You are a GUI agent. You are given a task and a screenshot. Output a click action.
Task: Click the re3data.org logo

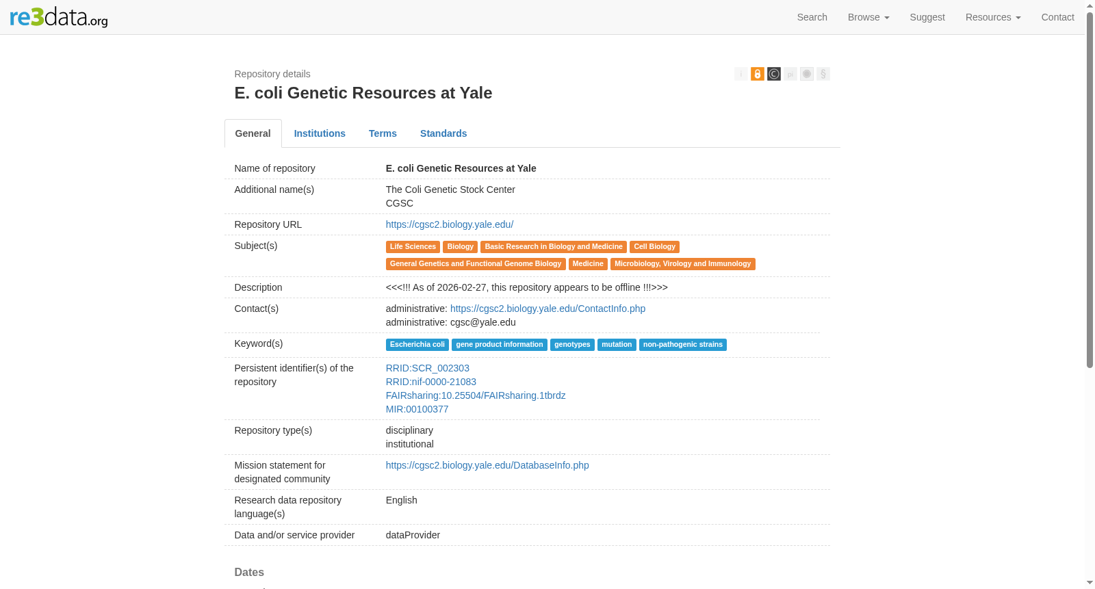click(x=59, y=17)
